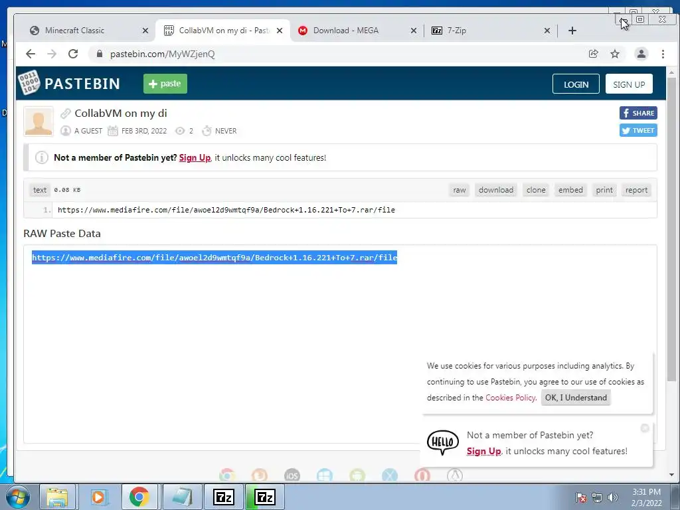Screen dimensions: 680x510
Task: Clone this paste
Action: (536, 190)
